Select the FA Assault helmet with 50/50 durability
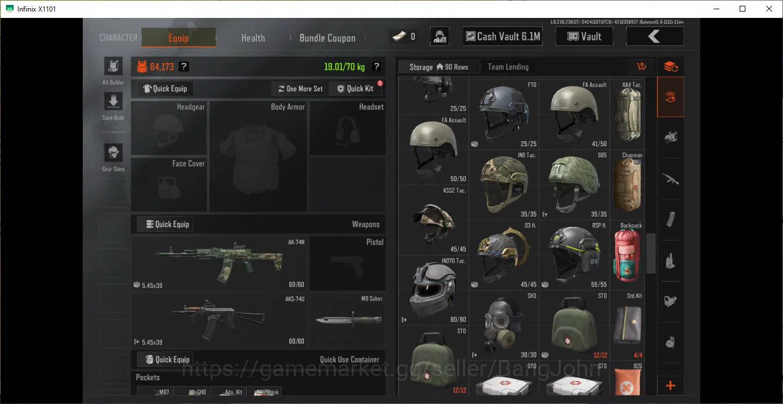Image resolution: width=783 pixels, height=404 pixels. 433,150
